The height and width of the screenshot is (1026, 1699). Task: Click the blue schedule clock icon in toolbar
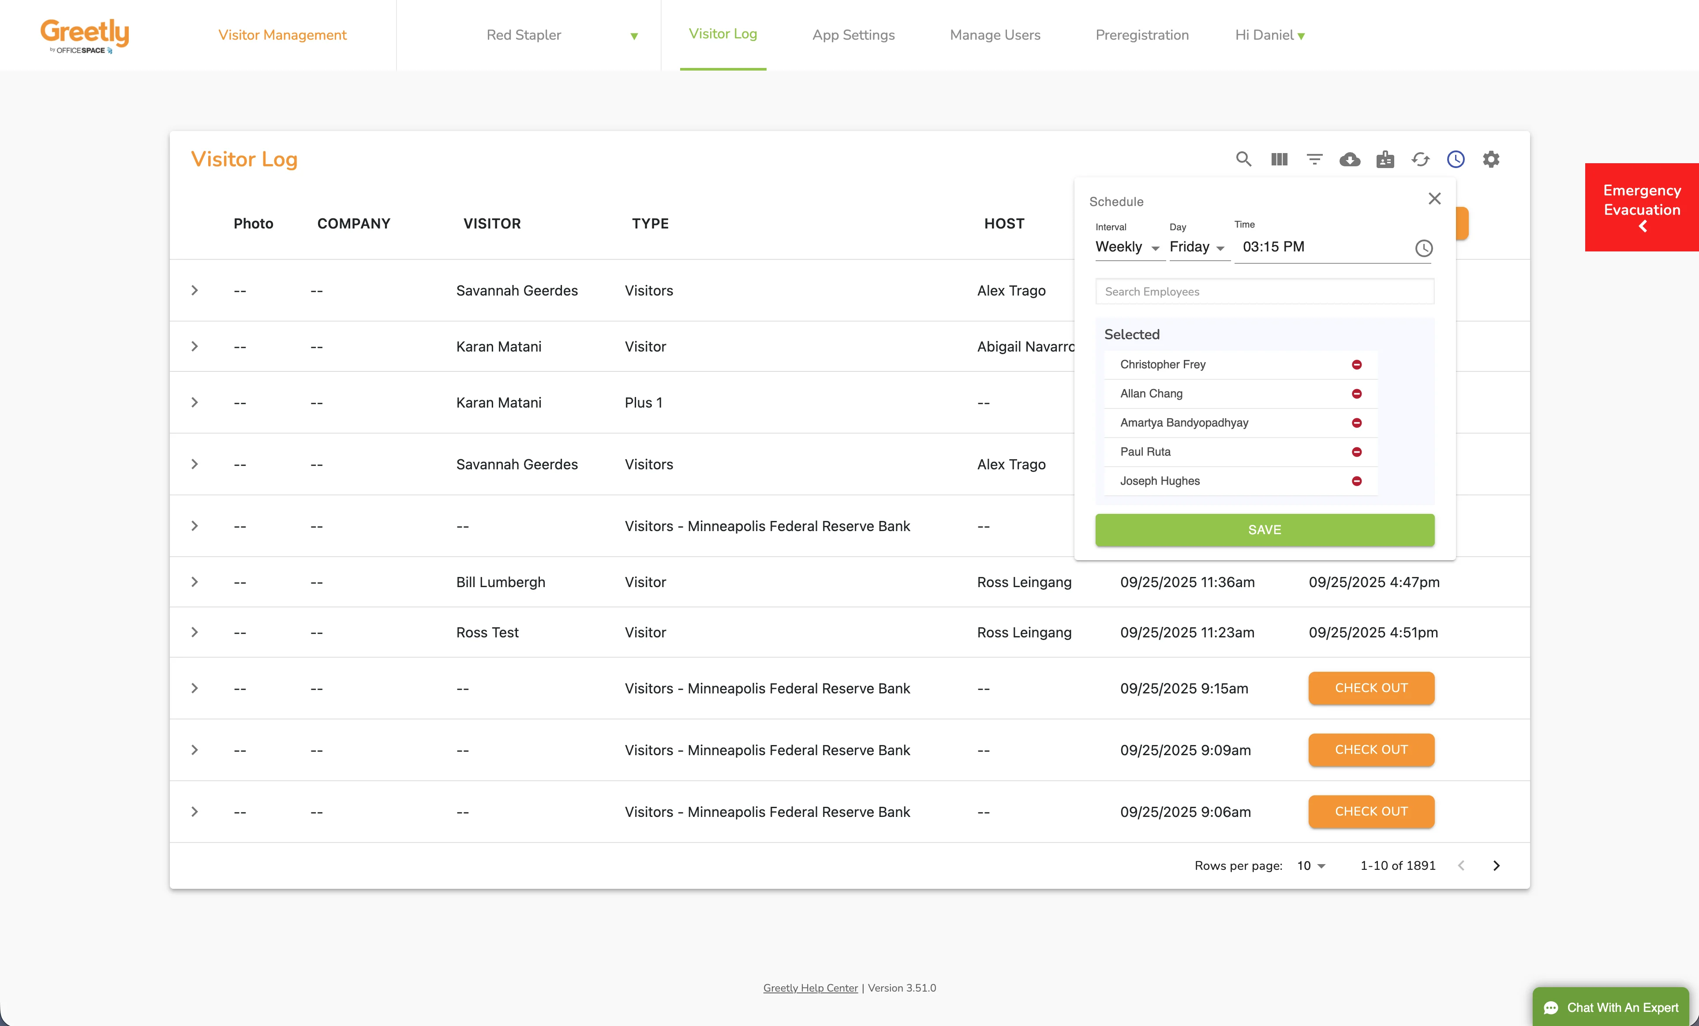coord(1456,159)
